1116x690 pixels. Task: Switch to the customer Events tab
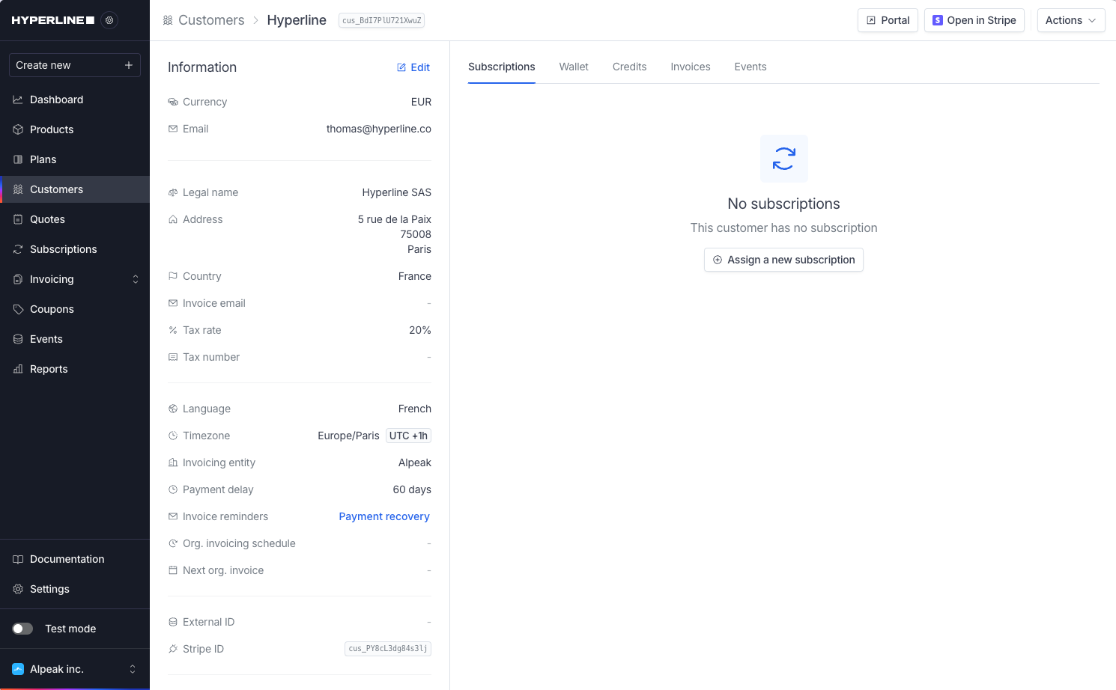(750, 67)
